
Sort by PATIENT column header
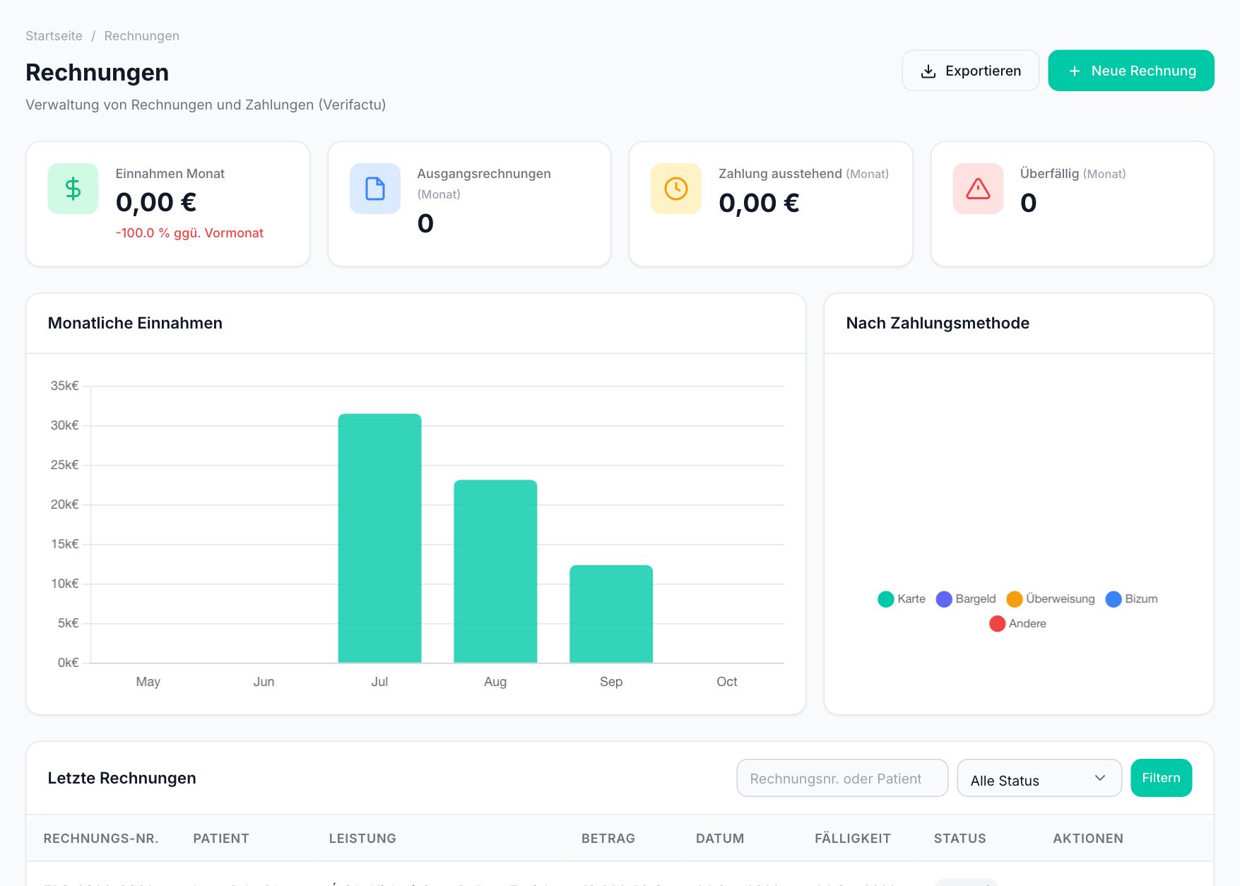(221, 839)
